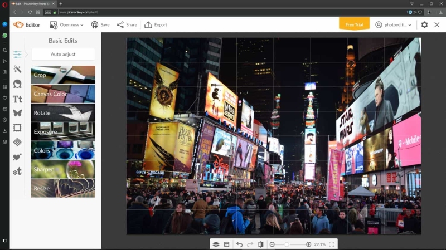Open the Opera menu icon

pyautogui.click(x=4, y=4)
